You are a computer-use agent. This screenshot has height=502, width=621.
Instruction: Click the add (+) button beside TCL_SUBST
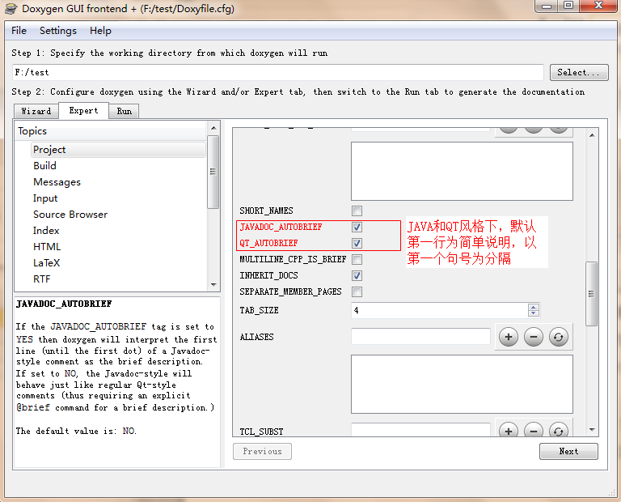click(x=509, y=430)
